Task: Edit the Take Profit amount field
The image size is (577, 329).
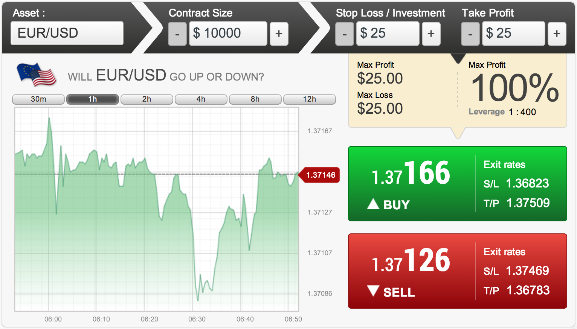Action: pyautogui.click(x=513, y=34)
